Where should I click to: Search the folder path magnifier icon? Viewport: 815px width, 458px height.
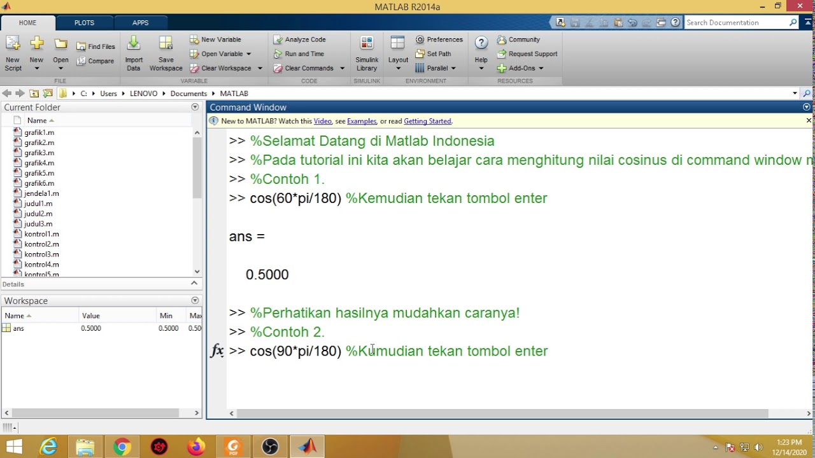(x=807, y=94)
